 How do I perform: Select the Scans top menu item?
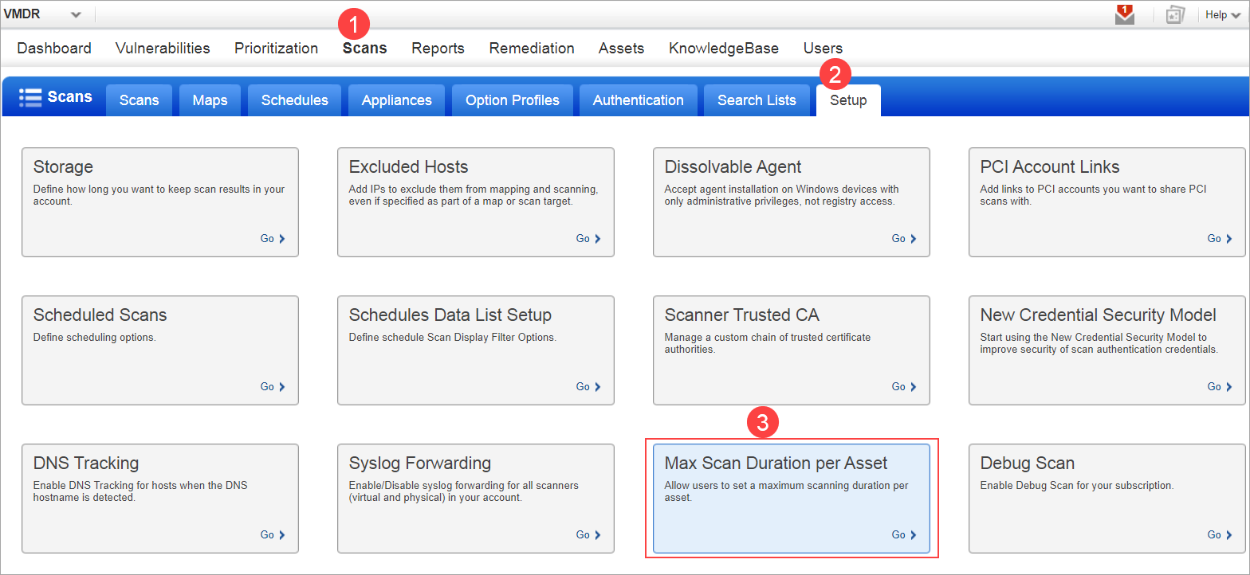(x=365, y=48)
